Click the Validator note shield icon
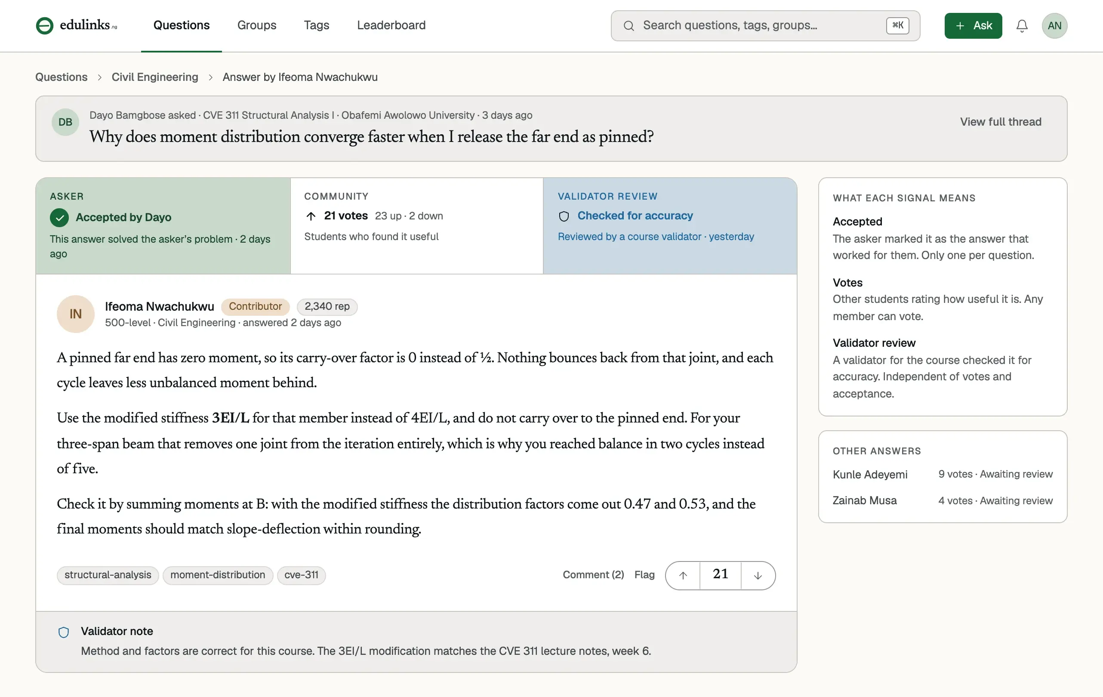The height and width of the screenshot is (697, 1103). (x=64, y=632)
